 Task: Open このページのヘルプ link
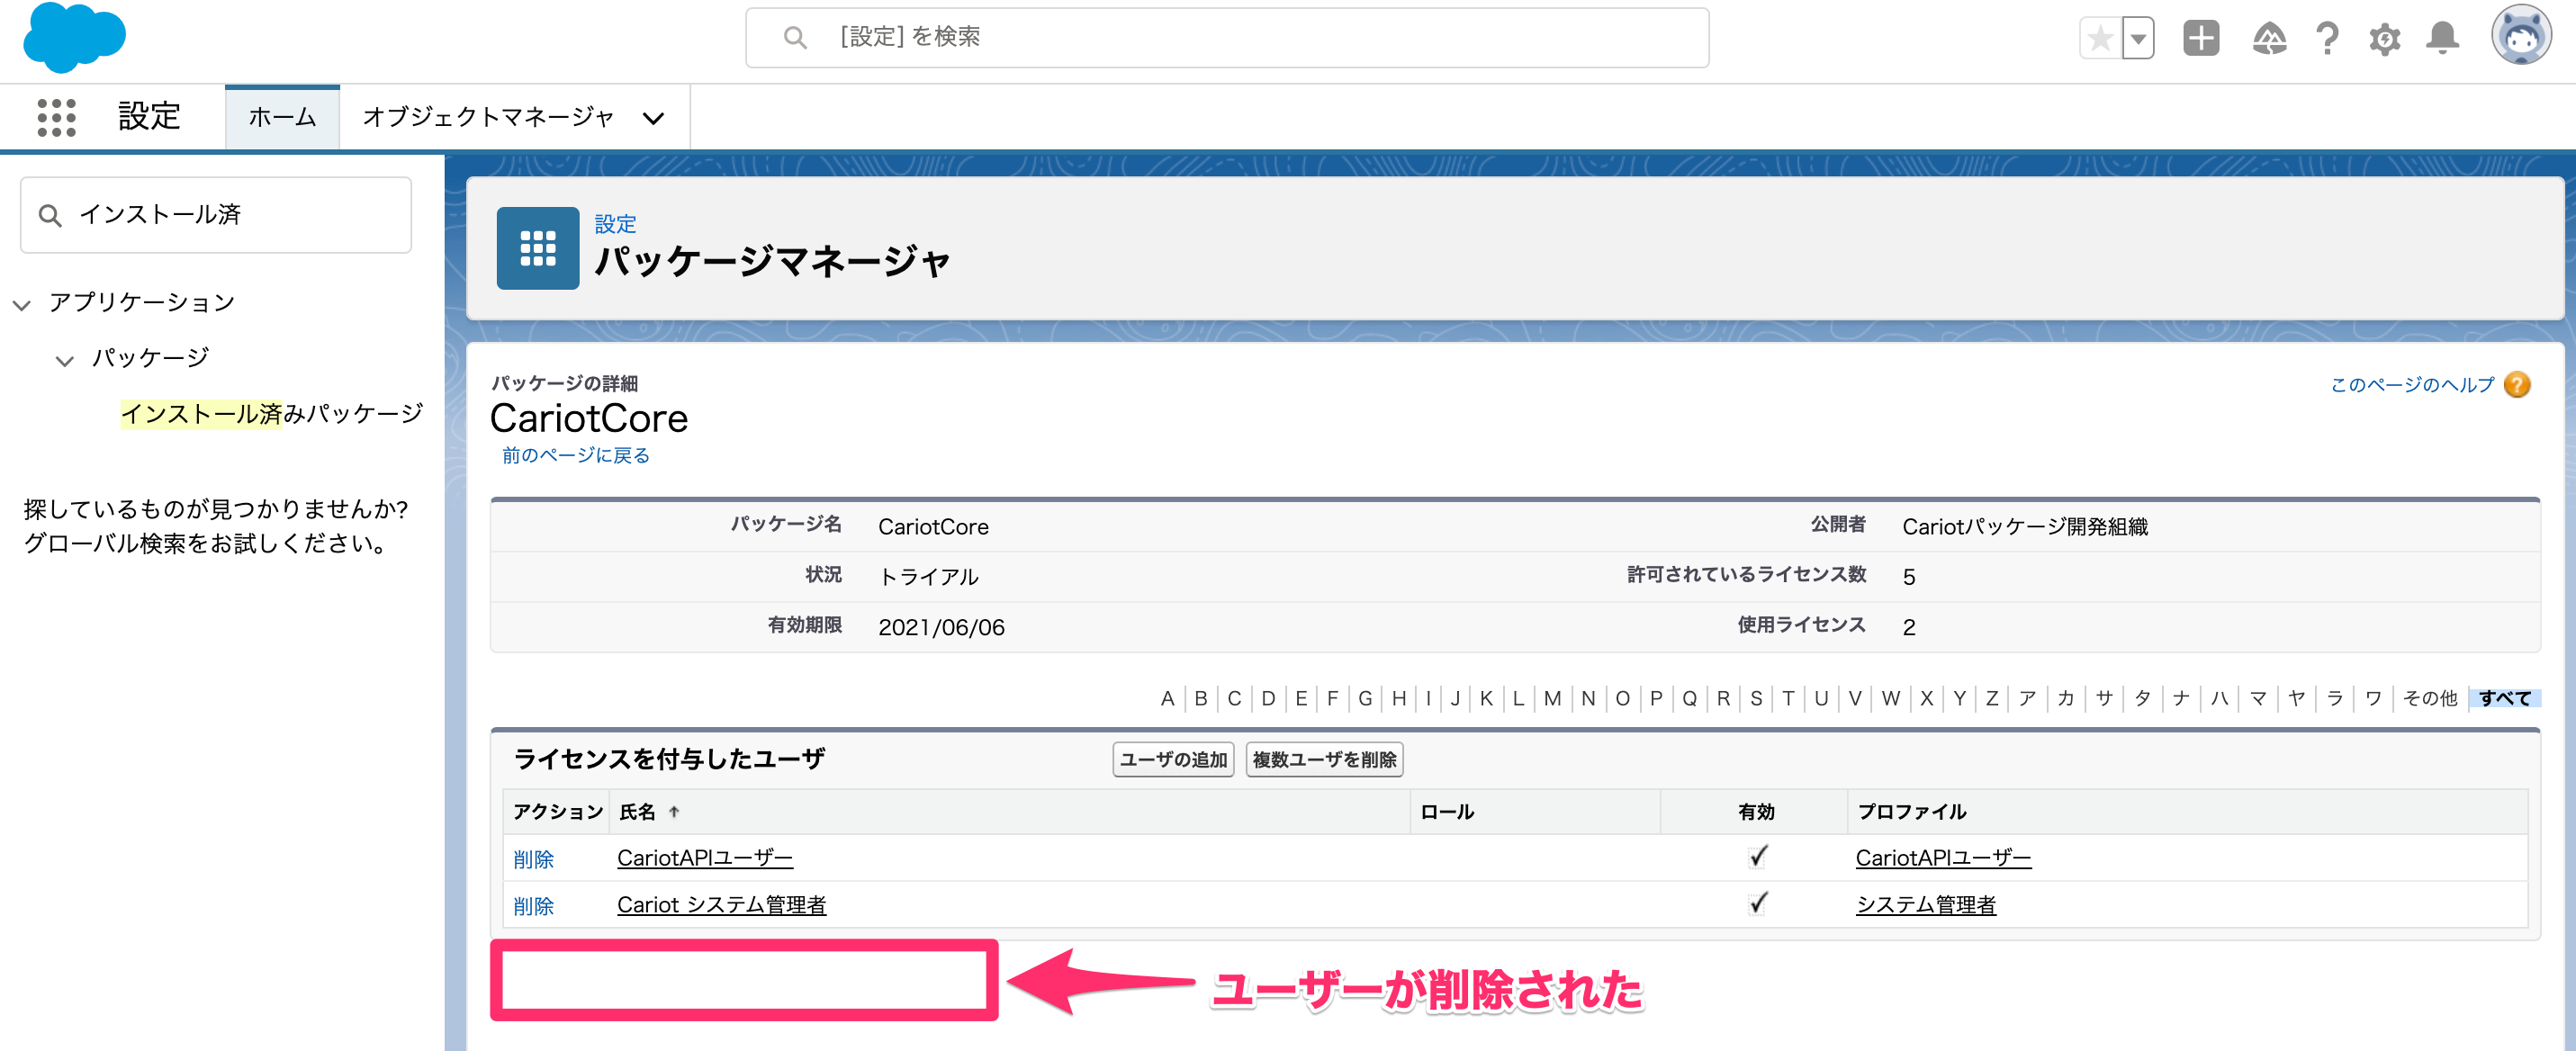pos(2412,385)
